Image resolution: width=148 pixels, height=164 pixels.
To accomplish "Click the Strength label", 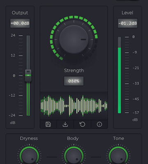I will point(74,71).
